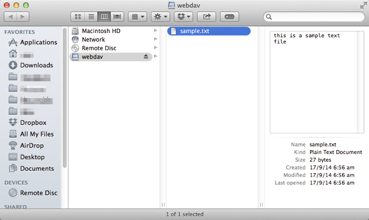Click the Created date value

(x=332, y=167)
